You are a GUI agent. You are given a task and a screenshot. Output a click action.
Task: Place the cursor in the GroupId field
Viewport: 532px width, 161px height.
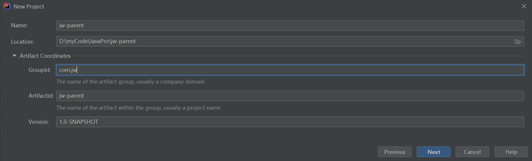(x=290, y=70)
